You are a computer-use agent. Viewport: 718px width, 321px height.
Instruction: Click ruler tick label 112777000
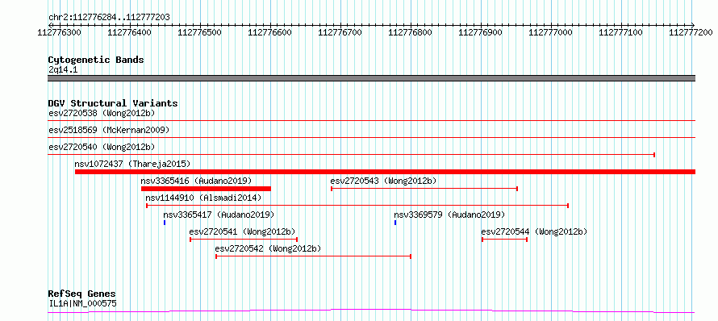[551, 32]
